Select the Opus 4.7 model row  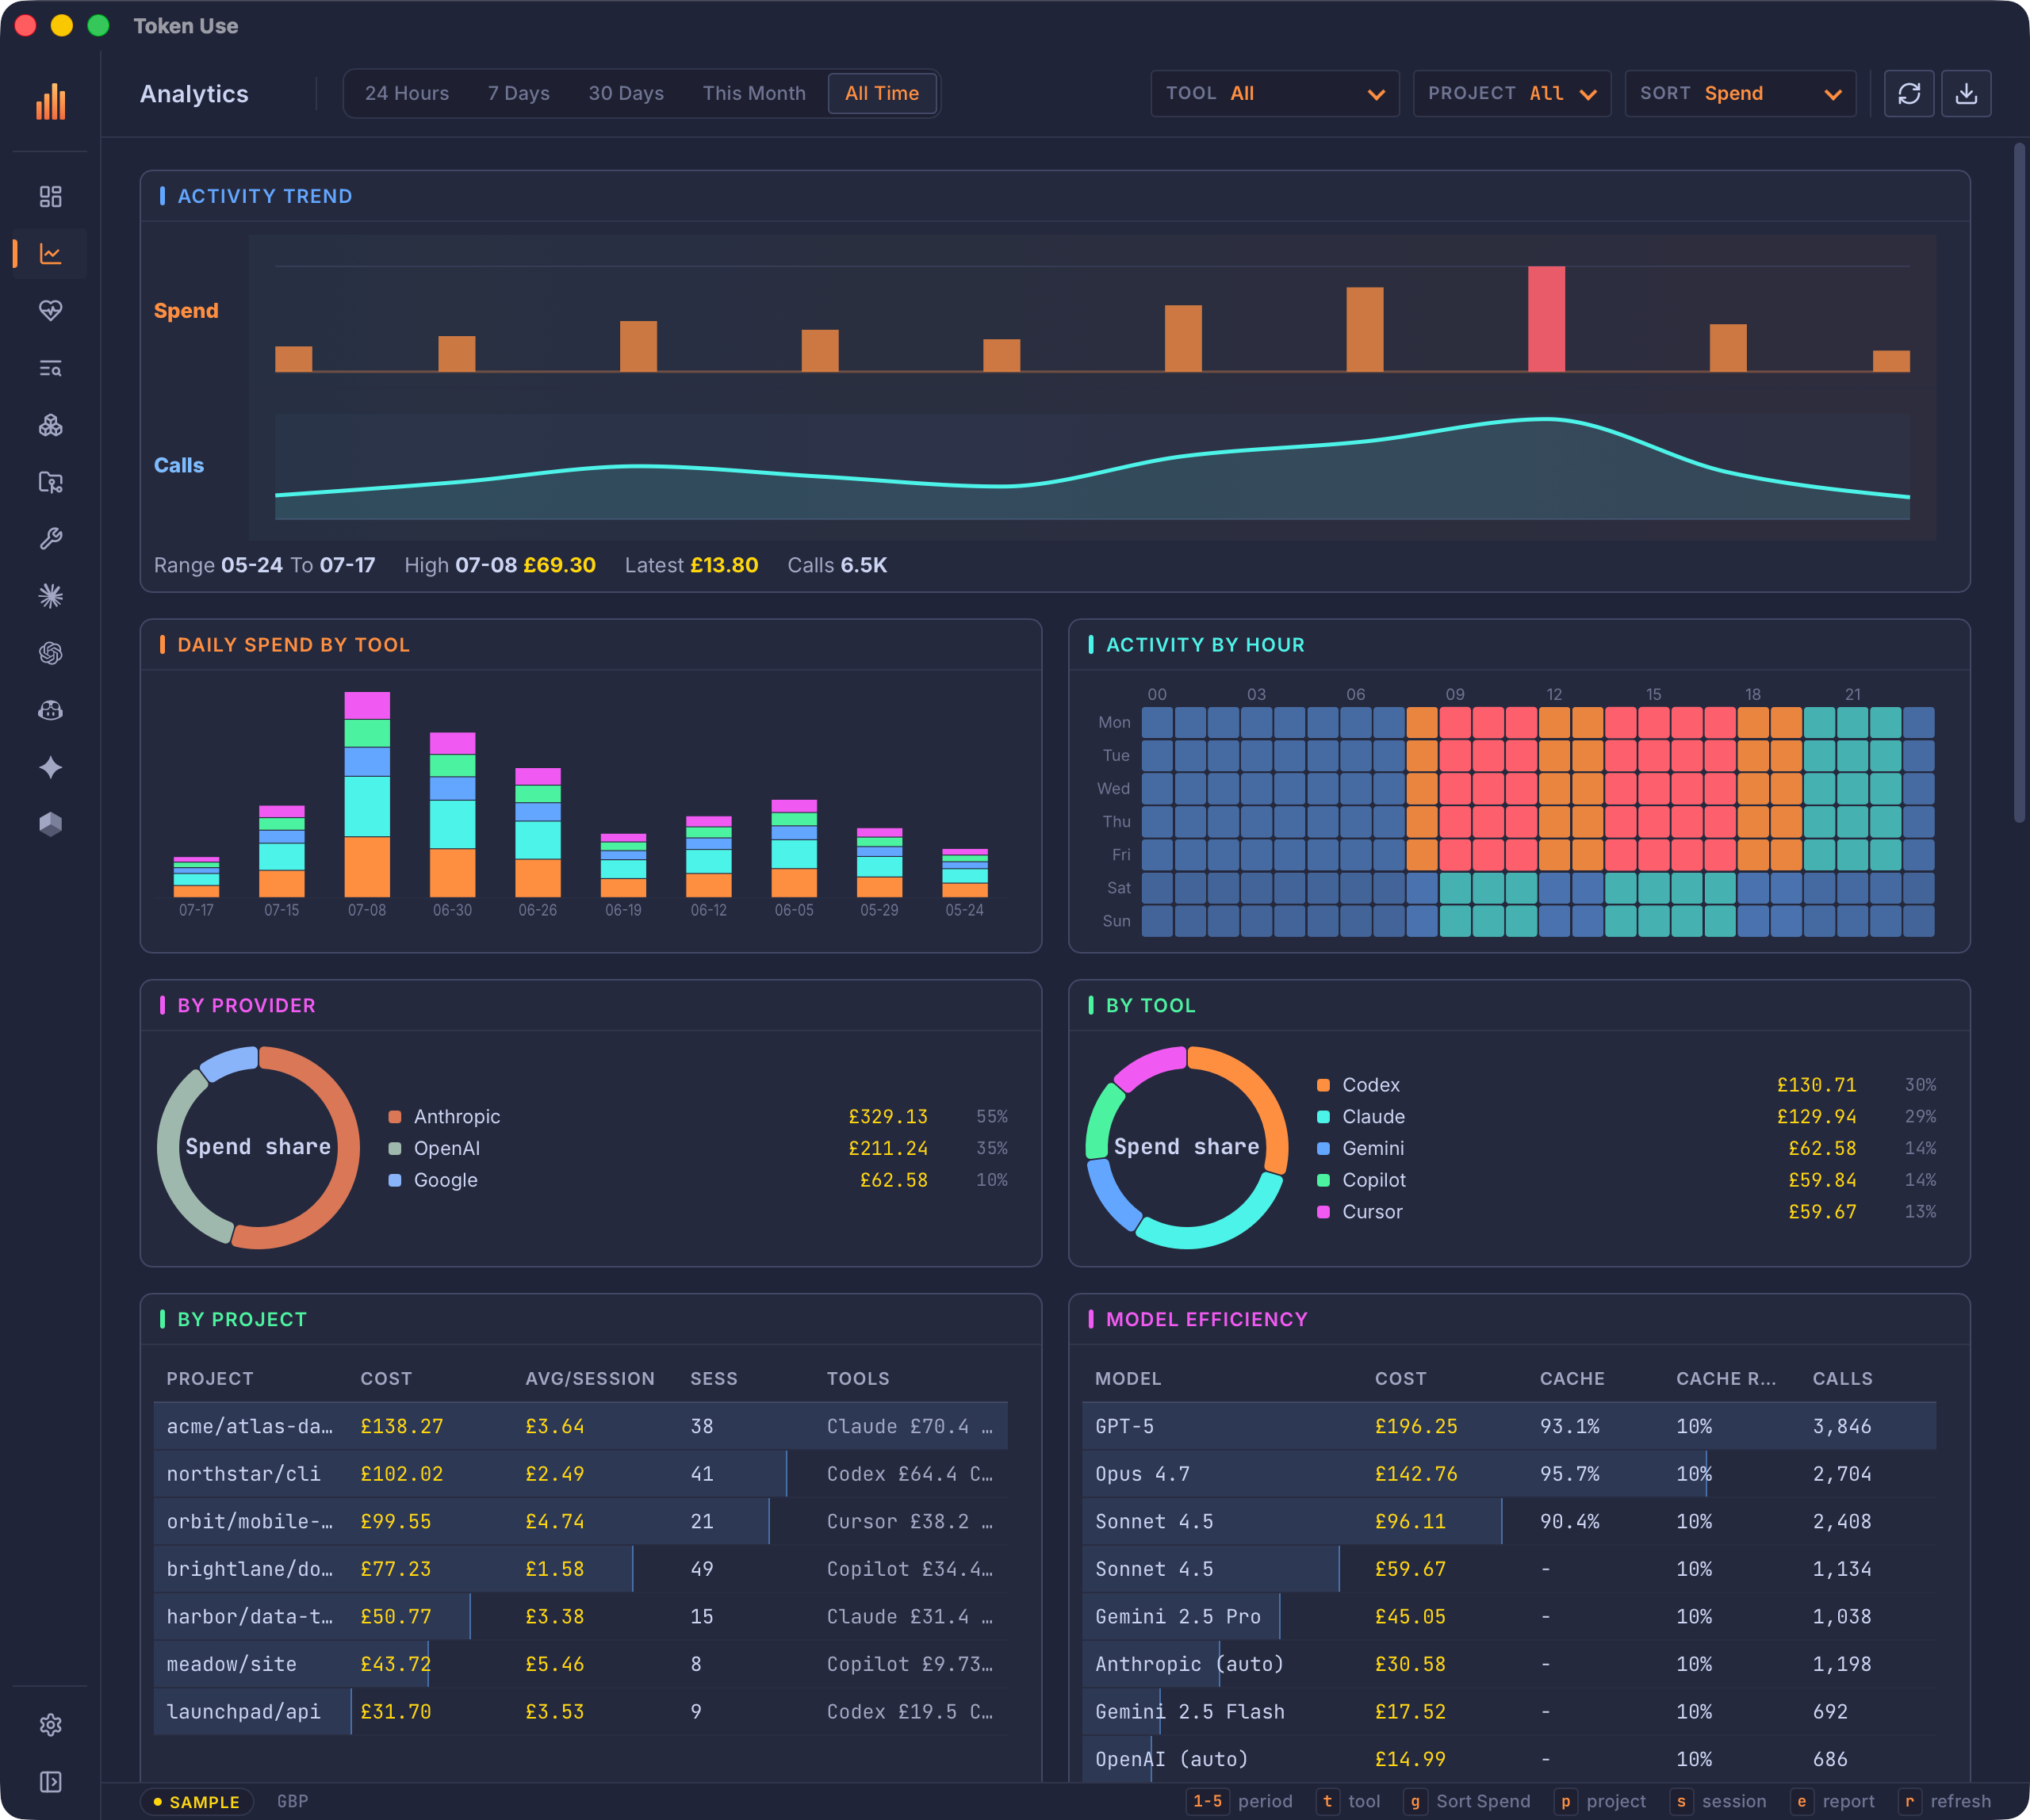click(1509, 1474)
